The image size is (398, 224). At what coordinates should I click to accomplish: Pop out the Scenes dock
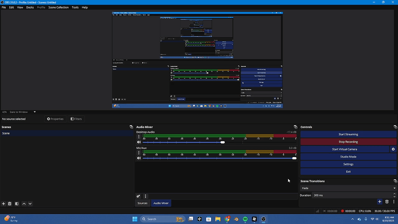(x=131, y=127)
